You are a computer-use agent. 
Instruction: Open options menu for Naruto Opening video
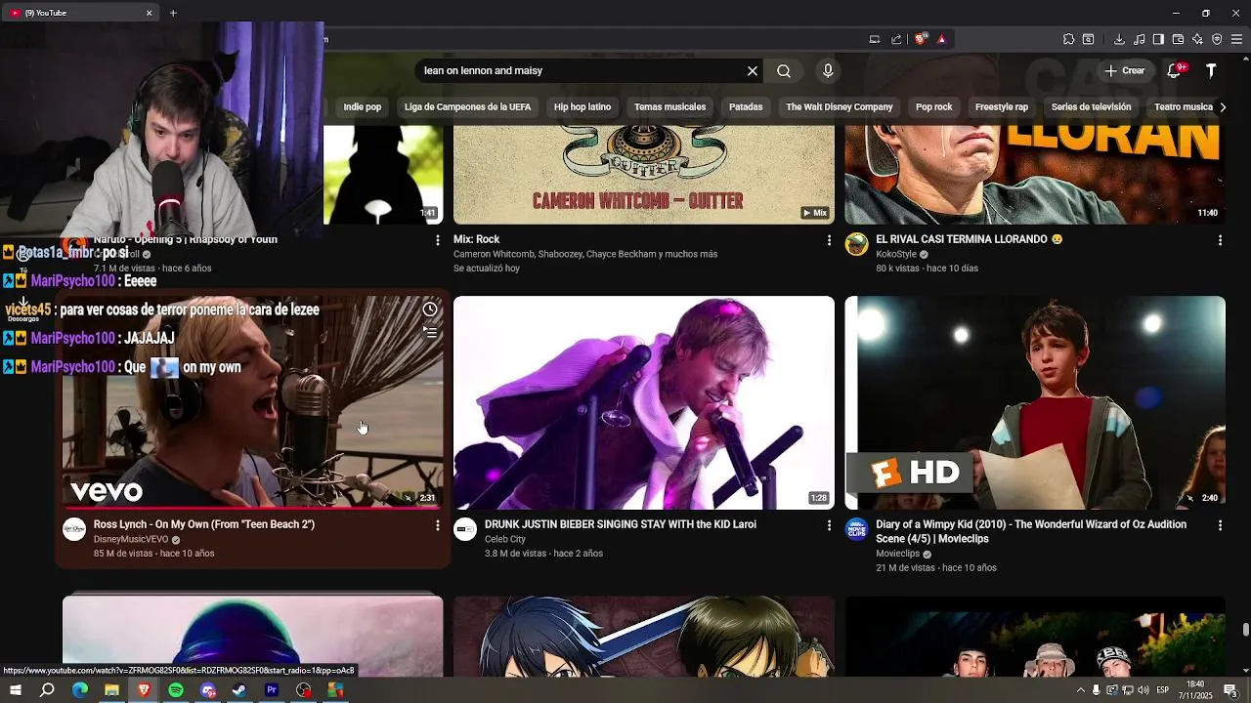point(437,240)
